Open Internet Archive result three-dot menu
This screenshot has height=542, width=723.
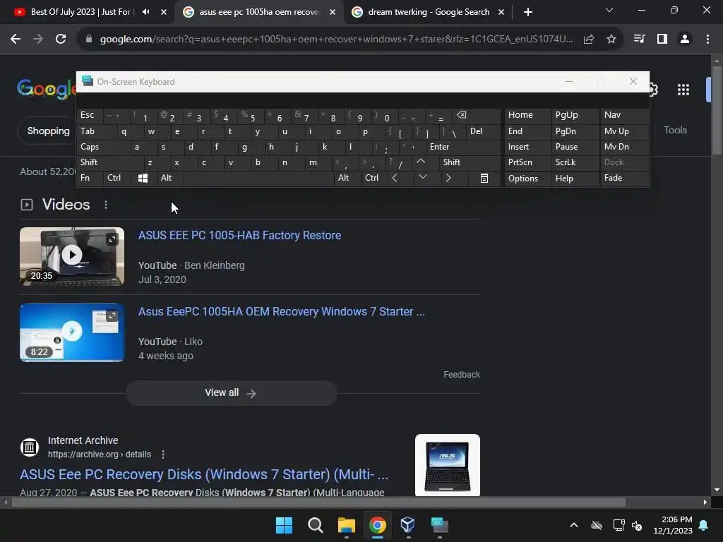coord(163,454)
